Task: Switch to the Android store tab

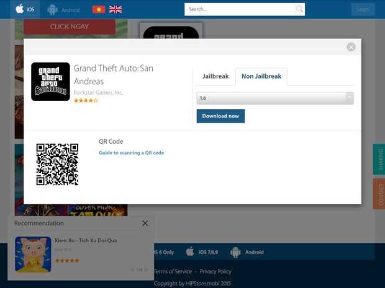Action: pos(63,9)
